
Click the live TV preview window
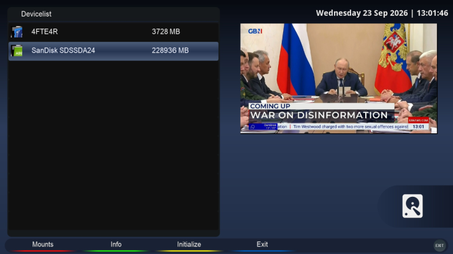coord(338,78)
